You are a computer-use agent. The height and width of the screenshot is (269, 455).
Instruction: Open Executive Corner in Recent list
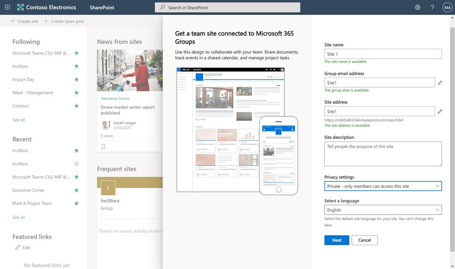click(28, 190)
